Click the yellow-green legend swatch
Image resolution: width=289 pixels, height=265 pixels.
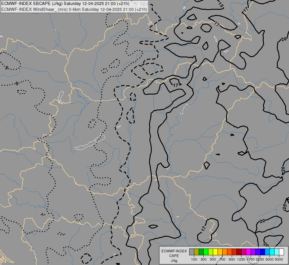[211, 252]
